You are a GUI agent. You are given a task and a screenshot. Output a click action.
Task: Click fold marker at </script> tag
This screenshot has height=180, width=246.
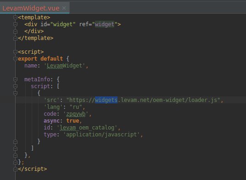point(15,169)
